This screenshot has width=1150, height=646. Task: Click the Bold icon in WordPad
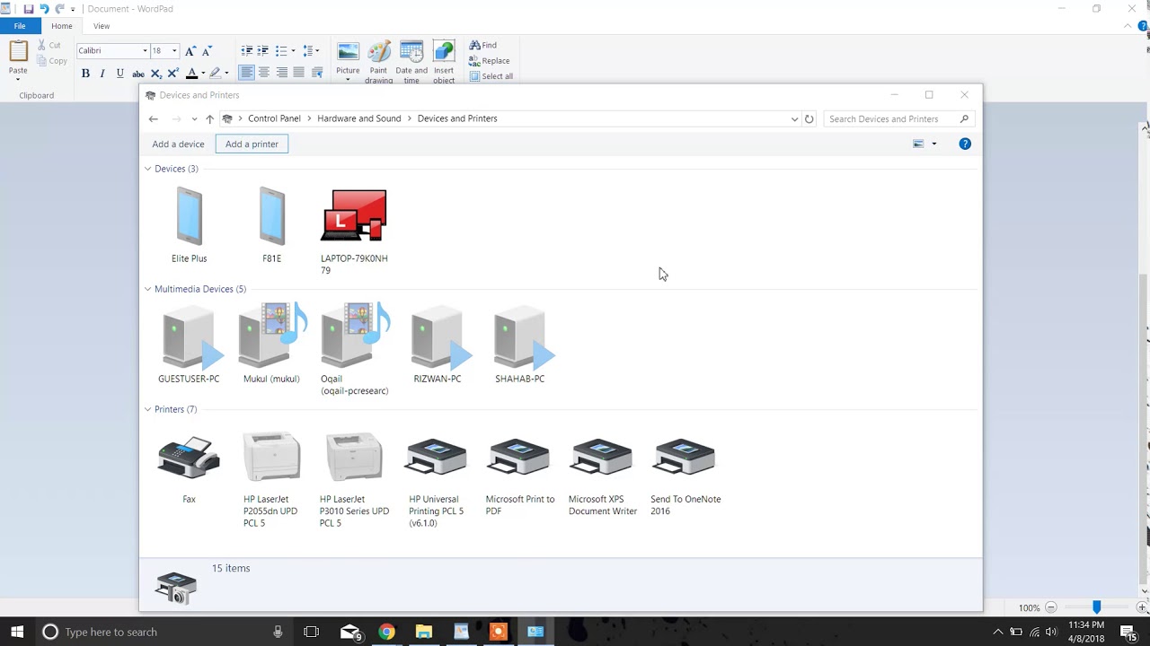[x=85, y=74]
